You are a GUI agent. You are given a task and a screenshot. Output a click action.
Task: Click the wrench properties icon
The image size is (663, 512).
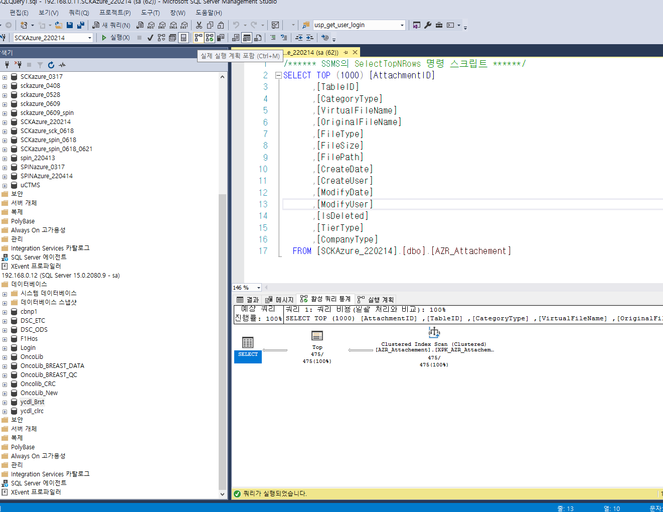tap(428, 25)
